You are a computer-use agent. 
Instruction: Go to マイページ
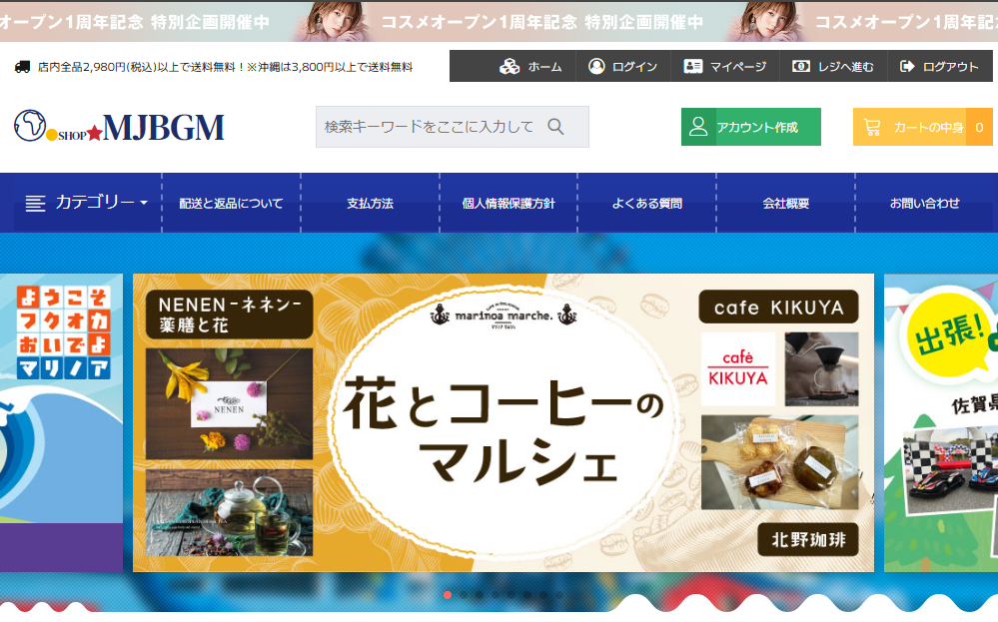(x=738, y=67)
